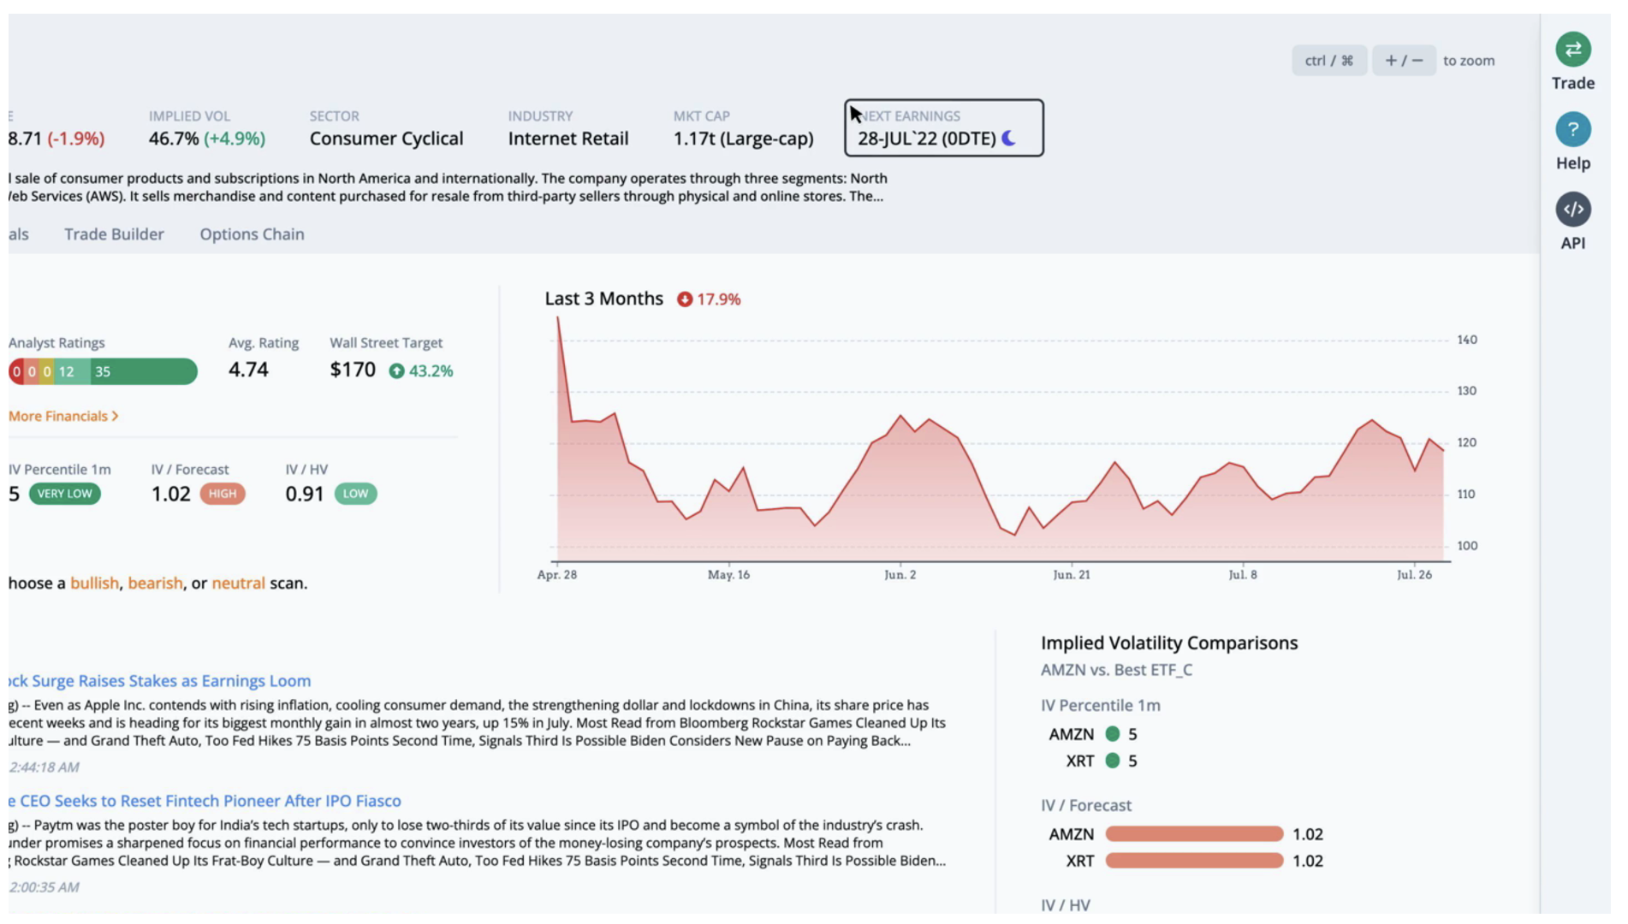Open Help question mark icon
Screen dimensions: 1628x924
(x=1572, y=130)
